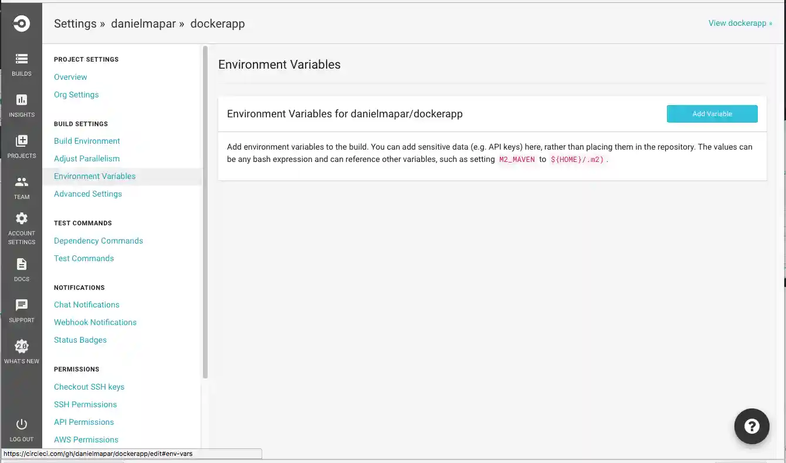
Task: Open the Chat Notifications page
Action: (86, 305)
